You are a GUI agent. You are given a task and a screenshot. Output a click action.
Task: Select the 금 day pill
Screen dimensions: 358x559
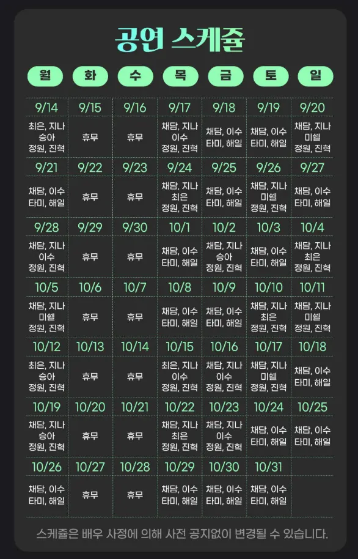tap(225, 76)
